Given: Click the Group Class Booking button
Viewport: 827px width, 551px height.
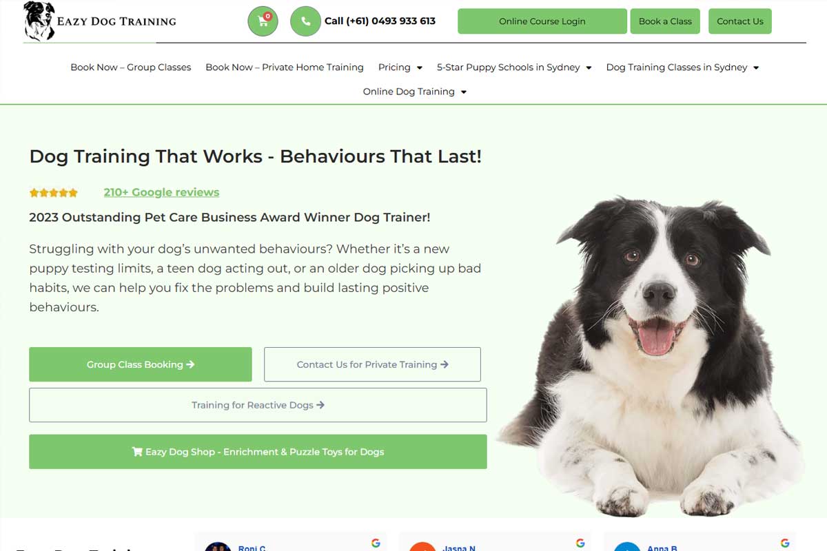Looking at the screenshot, I should click(141, 364).
